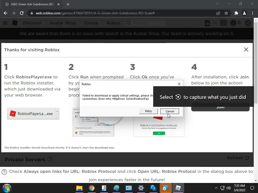Viewport: 258px width, 193px height.
Task: Switch to the Roblox app in taskbar
Action: [178, 188]
